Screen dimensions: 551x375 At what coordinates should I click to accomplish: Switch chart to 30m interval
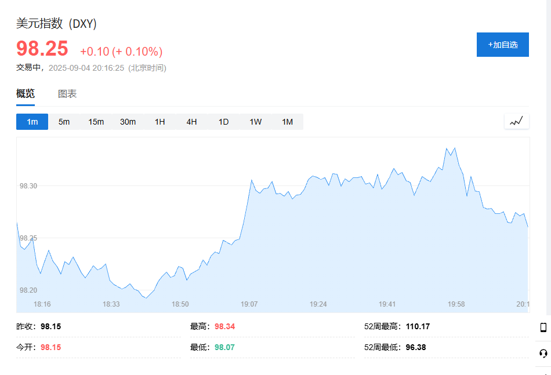tap(128, 122)
